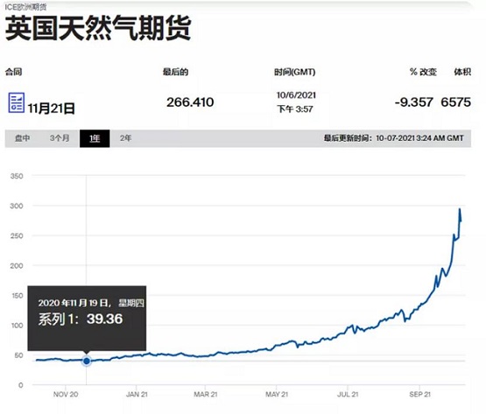Click the 350 y-axis label
The height and width of the screenshot is (414, 486).
(x=17, y=176)
